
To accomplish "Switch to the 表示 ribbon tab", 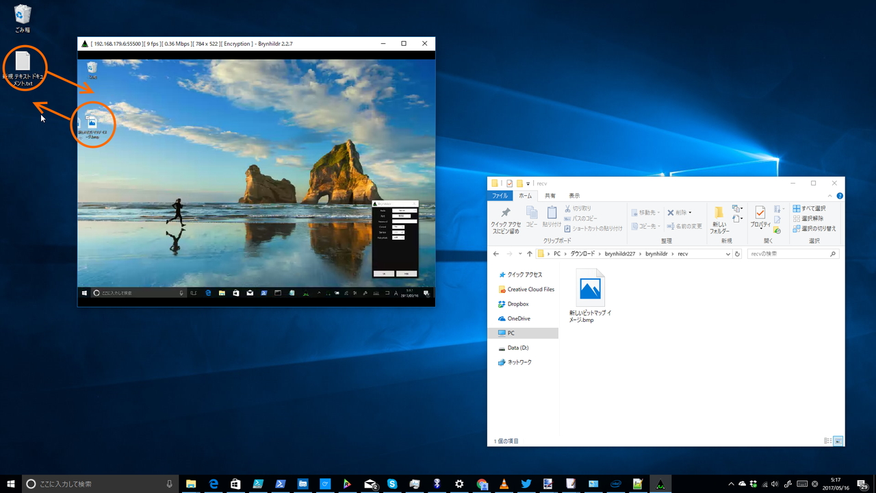I will [574, 196].
